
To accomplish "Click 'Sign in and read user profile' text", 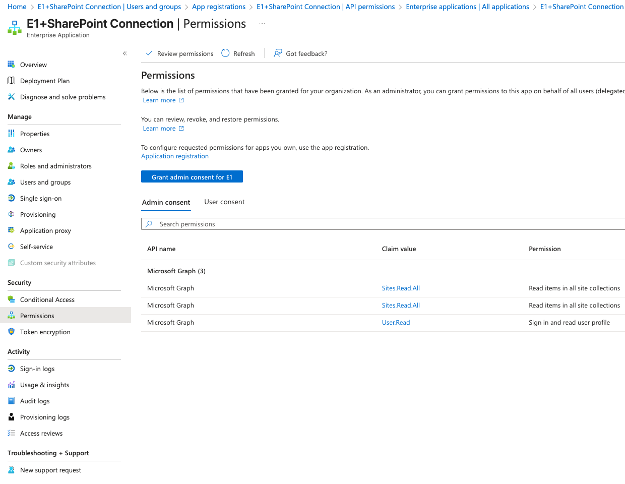I will 569,323.
